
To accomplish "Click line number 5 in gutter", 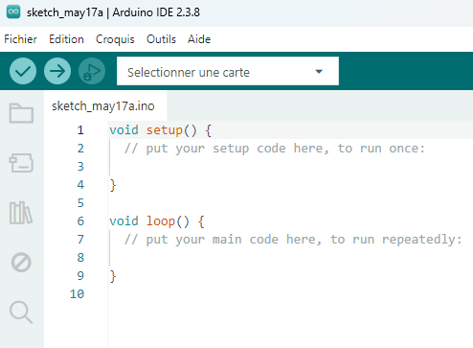I will 80,203.
